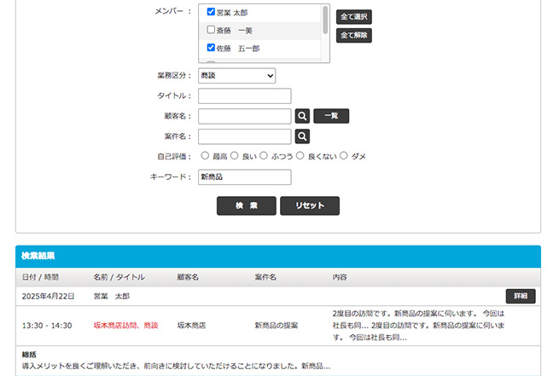Click the 一覧 button next to customer name
Viewport: 559px width, 376px height.
coord(331,116)
